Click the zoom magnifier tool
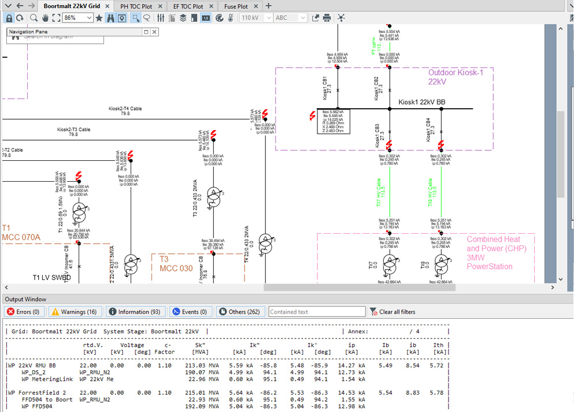Viewport: 574px width, 412px height. [34, 18]
